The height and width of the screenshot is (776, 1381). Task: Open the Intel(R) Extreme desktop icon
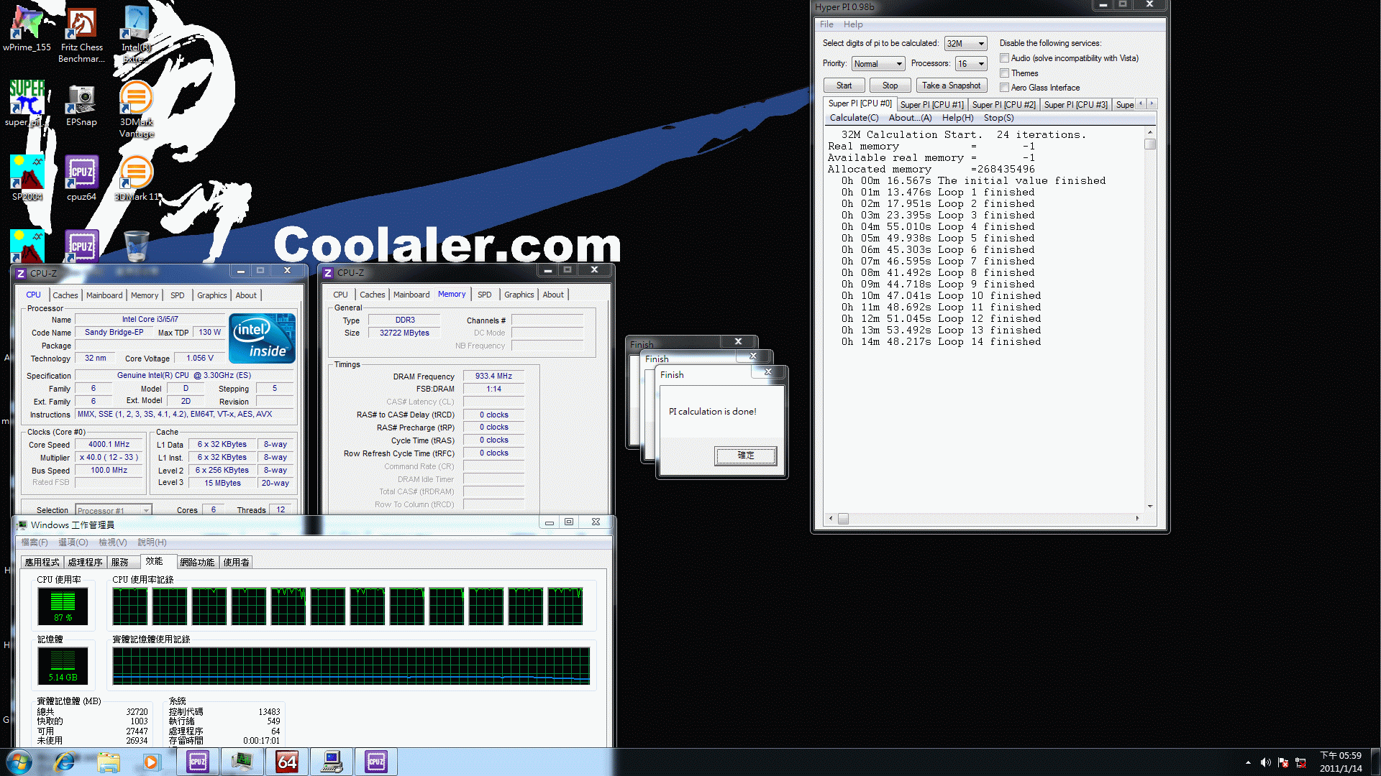tap(136, 34)
